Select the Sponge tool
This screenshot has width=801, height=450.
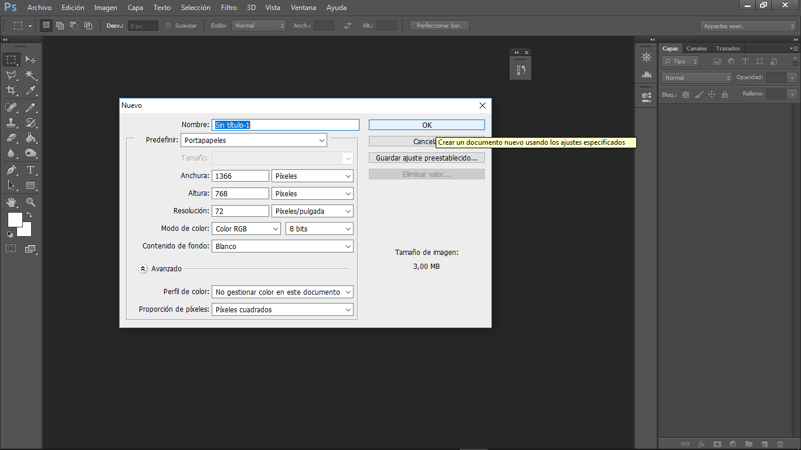(x=30, y=153)
